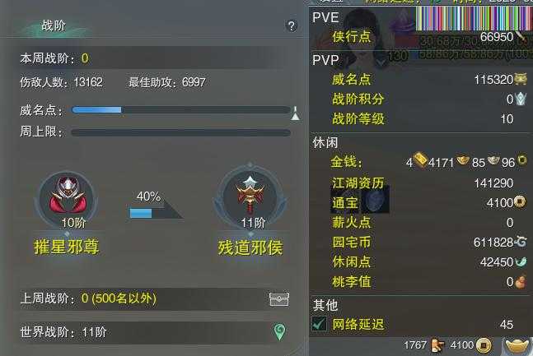Image resolution: width=533 pixels, height=356 pixels.
Task: Click the 周上限 progress bar
Action: 181,132
